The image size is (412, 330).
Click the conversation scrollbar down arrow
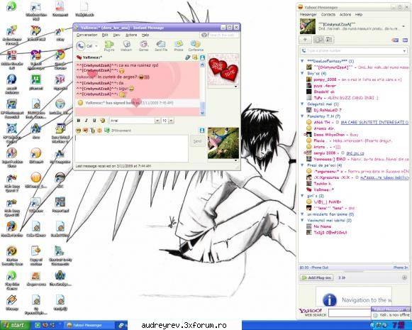coord(202,113)
